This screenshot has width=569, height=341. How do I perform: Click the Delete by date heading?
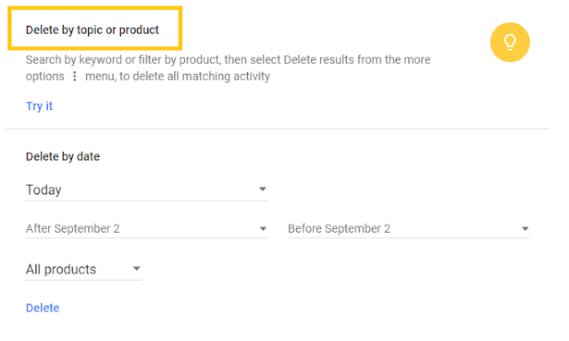tap(63, 156)
